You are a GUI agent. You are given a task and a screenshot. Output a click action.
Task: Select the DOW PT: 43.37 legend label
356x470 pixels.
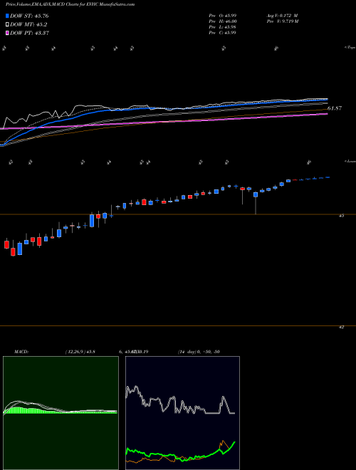coord(29,33)
